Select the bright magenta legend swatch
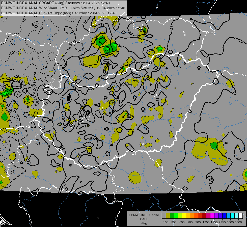 212,216
